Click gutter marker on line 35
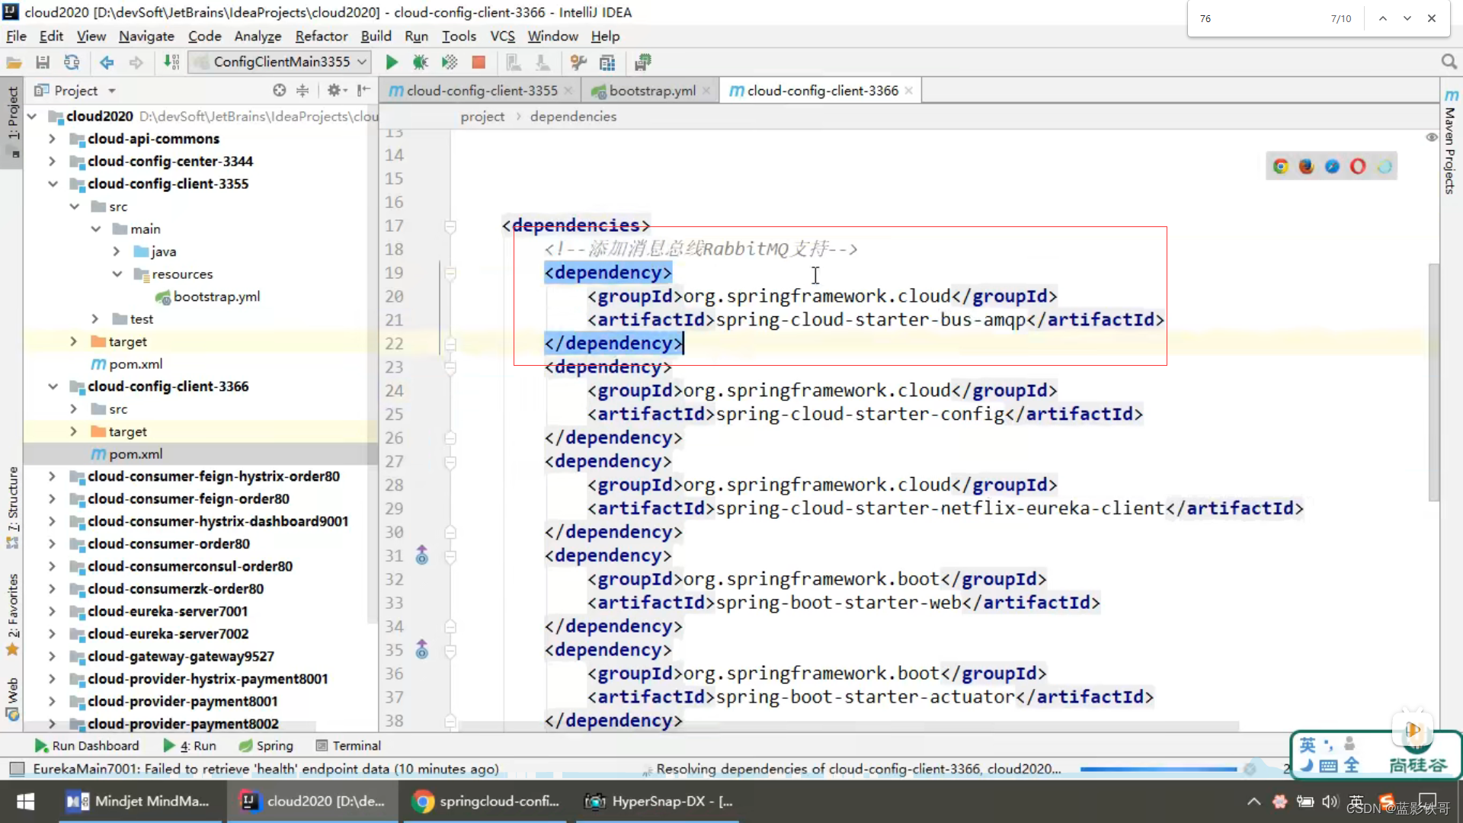Image resolution: width=1463 pixels, height=823 pixels. coord(421,650)
